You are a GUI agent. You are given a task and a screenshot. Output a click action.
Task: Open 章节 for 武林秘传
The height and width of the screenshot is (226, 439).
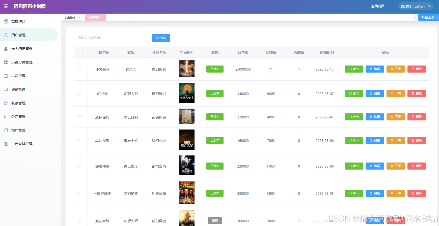354,117
